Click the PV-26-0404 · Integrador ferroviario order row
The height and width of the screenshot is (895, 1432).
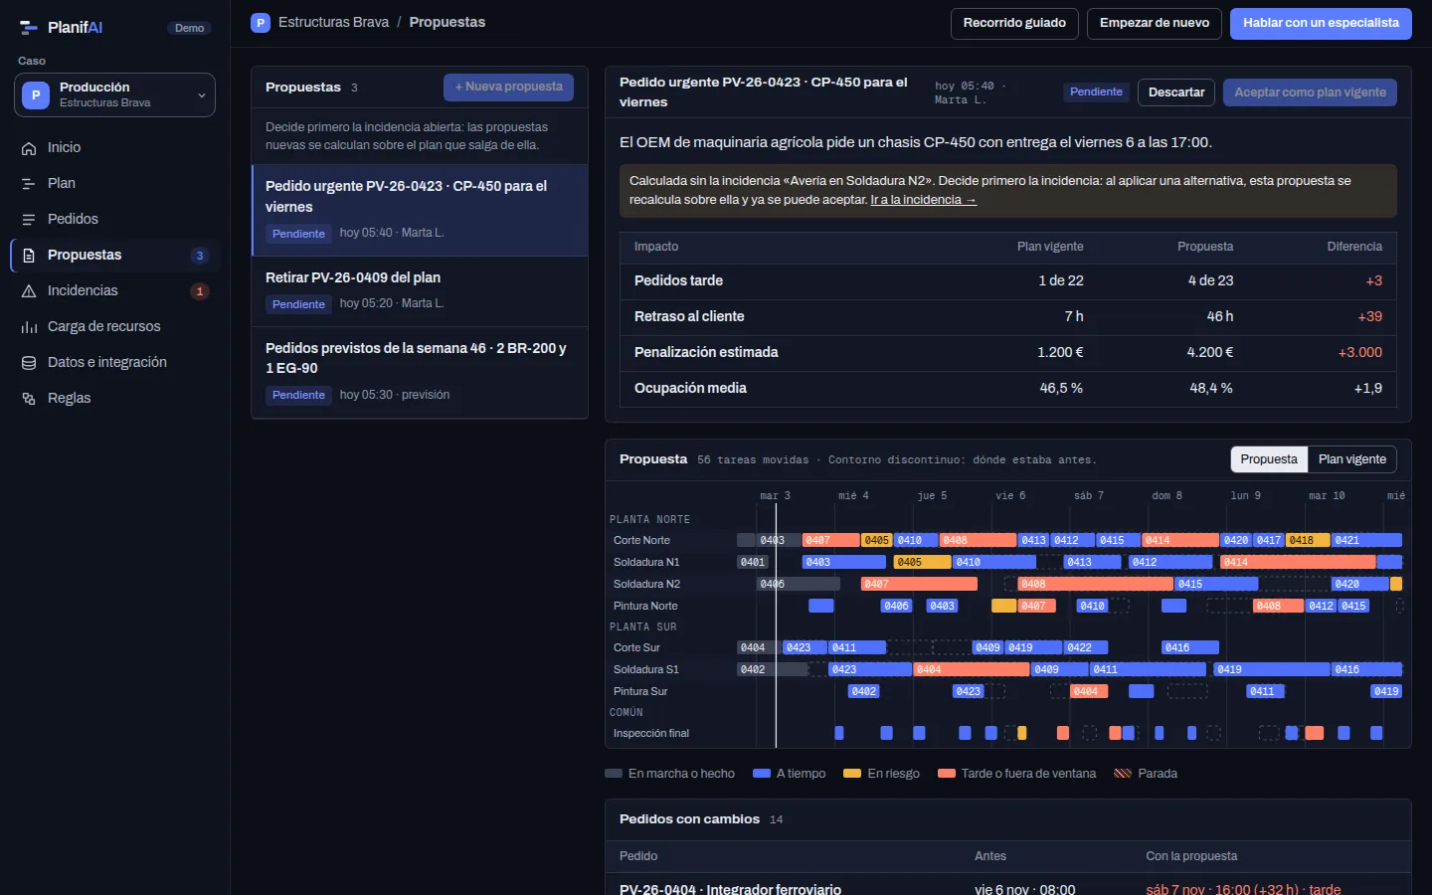pyautogui.click(x=1008, y=885)
